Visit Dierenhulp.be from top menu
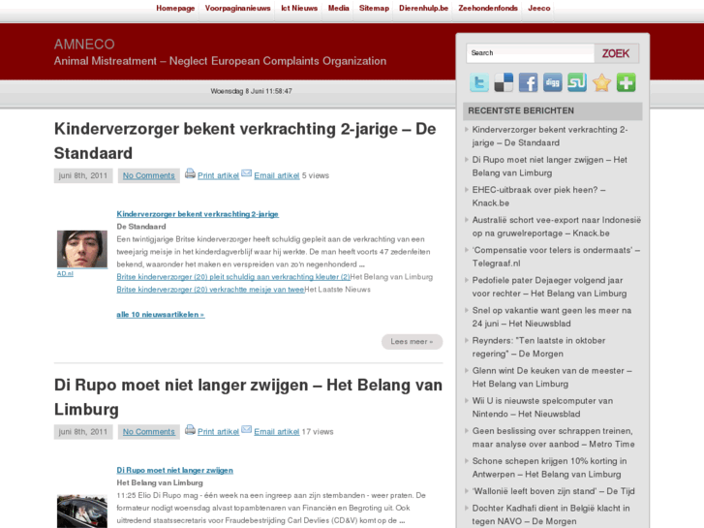 point(423,8)
